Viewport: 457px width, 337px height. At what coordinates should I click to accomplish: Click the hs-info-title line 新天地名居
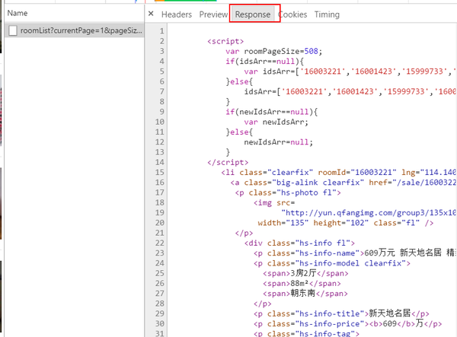[x=341, y=313]
